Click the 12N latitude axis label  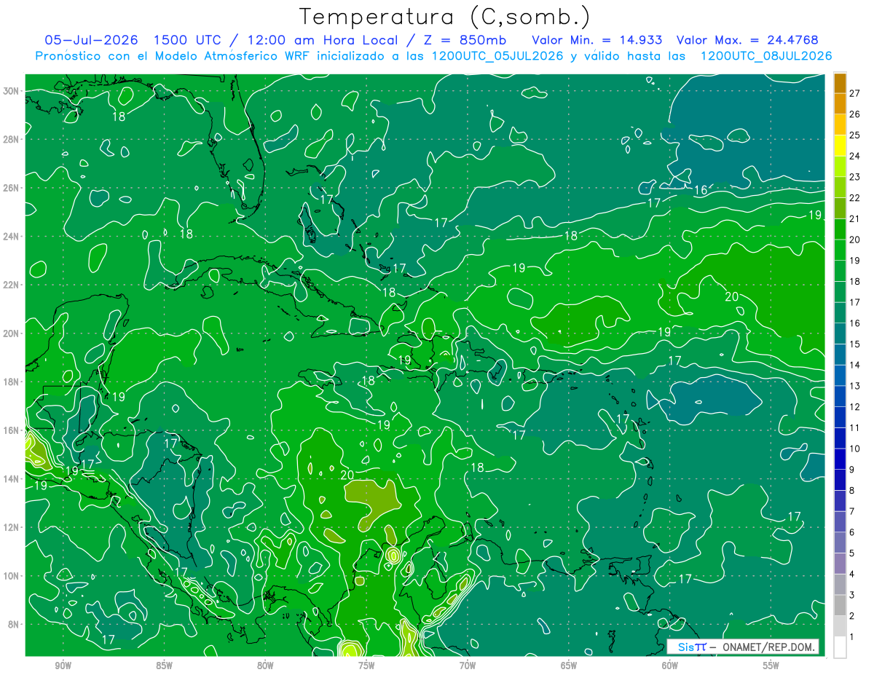point(12,527)
